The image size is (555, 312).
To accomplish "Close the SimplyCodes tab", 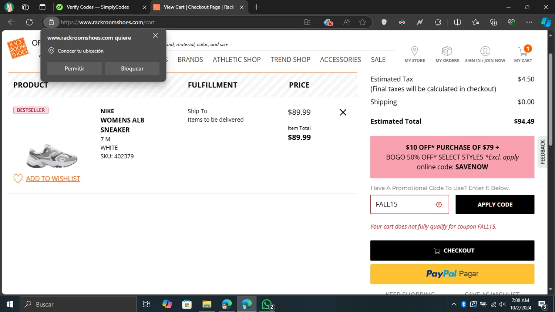I will (144, 7).
